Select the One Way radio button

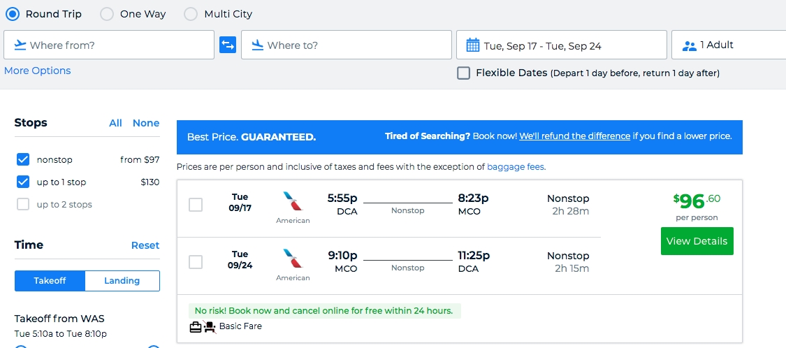pyautogui.click(x=107, y=14)
